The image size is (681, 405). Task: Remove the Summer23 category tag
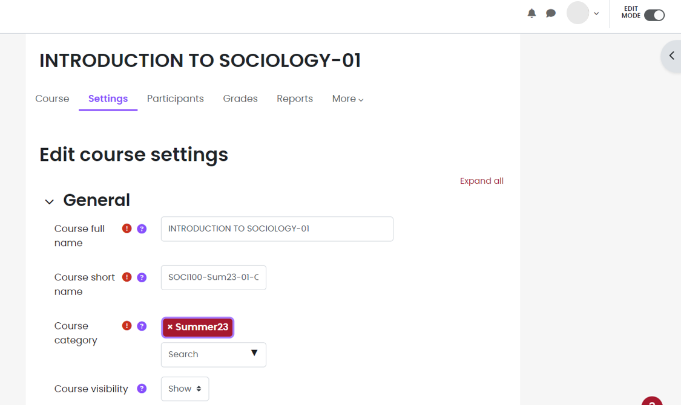(x=169, y=327)
